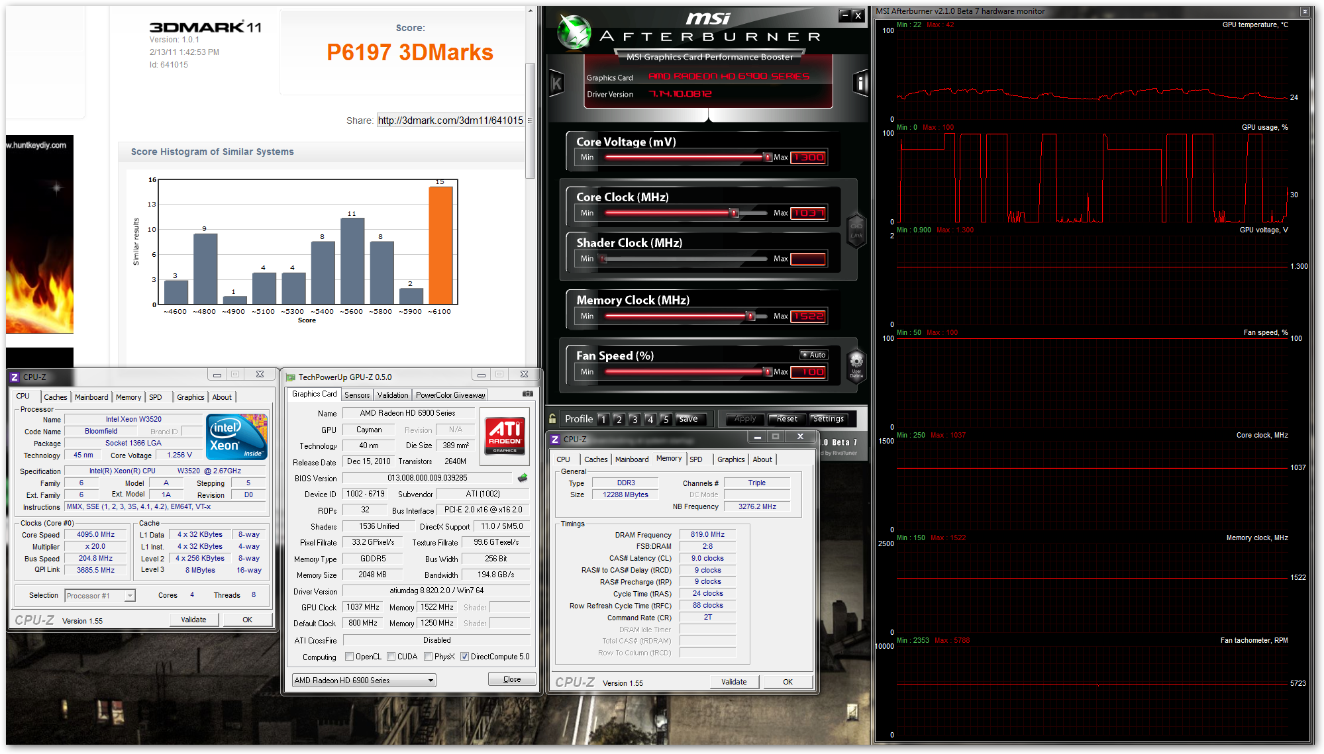The image size is (1324, 754).
Task: Close the hardware monitor window
Action: tap(1305, 11)
